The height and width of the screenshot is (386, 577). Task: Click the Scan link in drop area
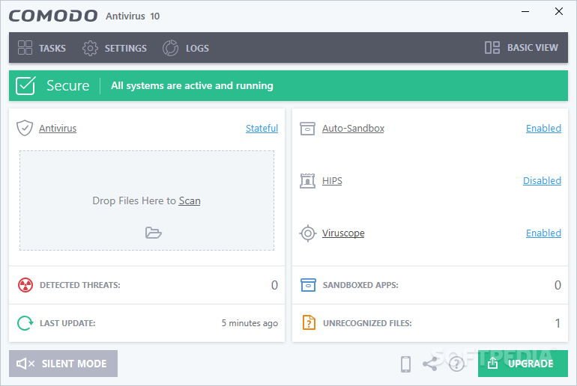click(190, 201)
